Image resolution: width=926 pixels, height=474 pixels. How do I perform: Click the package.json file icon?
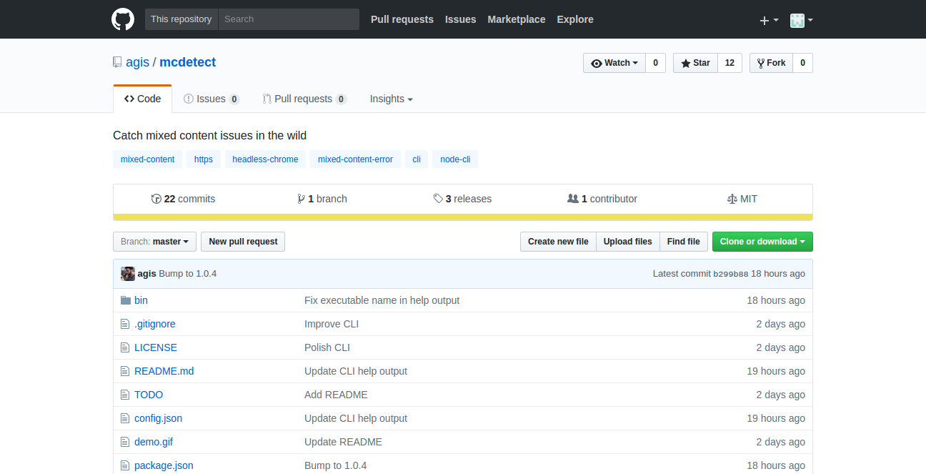(x=126, y=465)
